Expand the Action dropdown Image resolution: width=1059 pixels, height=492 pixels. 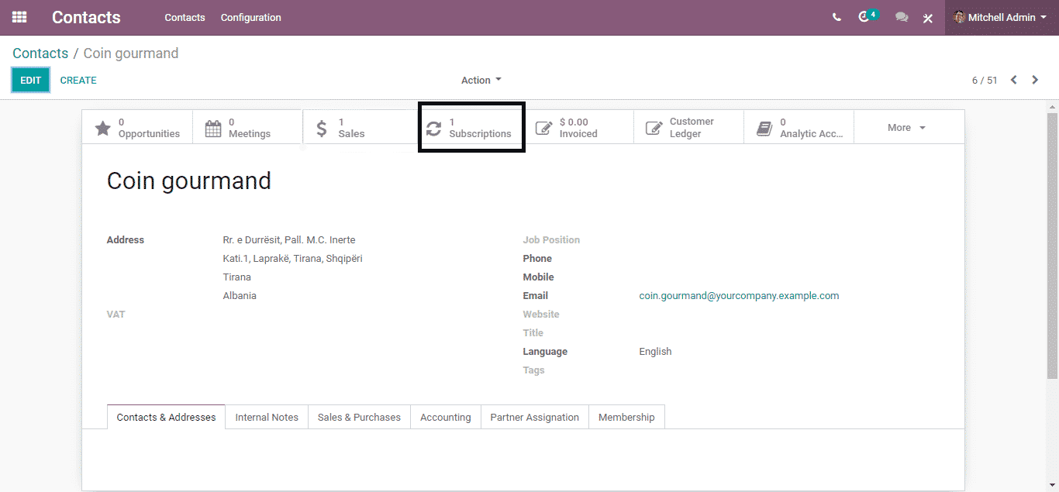click(481, 80)
